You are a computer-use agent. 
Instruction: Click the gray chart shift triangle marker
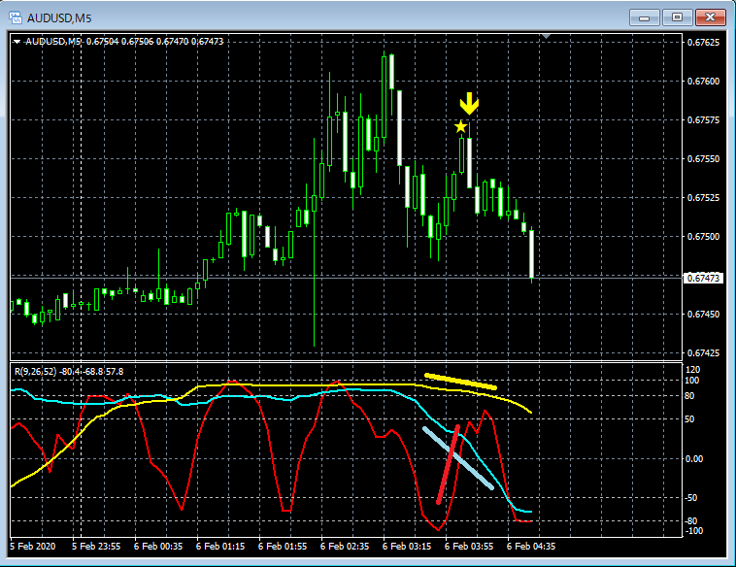(546, 36)
